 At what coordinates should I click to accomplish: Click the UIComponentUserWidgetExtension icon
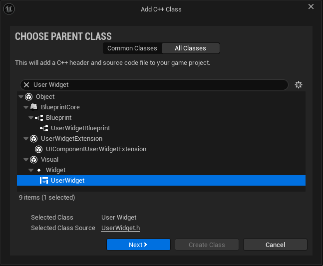tap(39, 149)
